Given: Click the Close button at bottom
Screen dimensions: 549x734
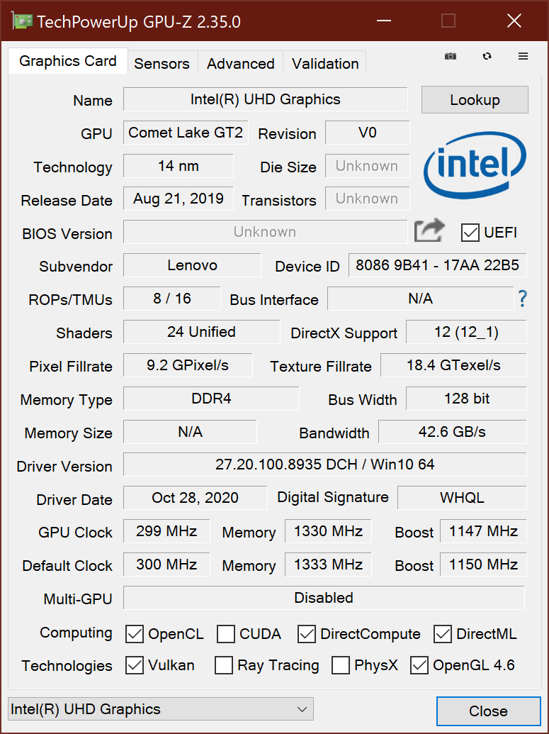Looking at the screenshot, I should (487, 711).
